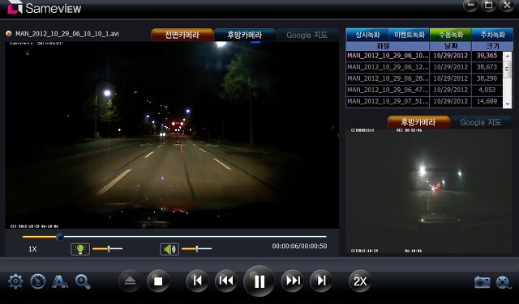Screen dimensions: 519x304
Task: Toggle 2X playback speed
Action: 360,281
